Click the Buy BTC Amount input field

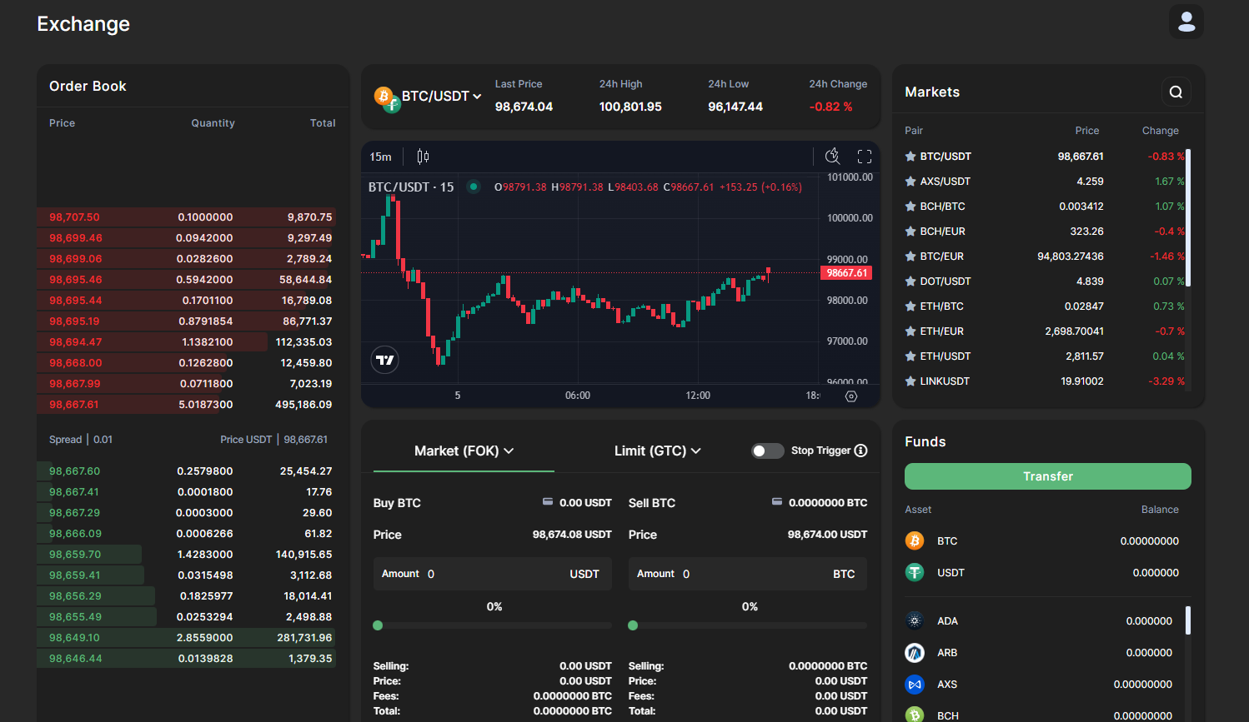(492, 574)
